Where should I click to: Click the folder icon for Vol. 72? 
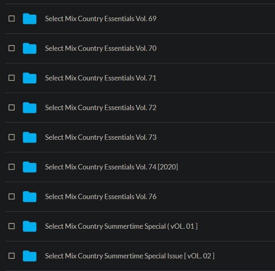[30, 108]
